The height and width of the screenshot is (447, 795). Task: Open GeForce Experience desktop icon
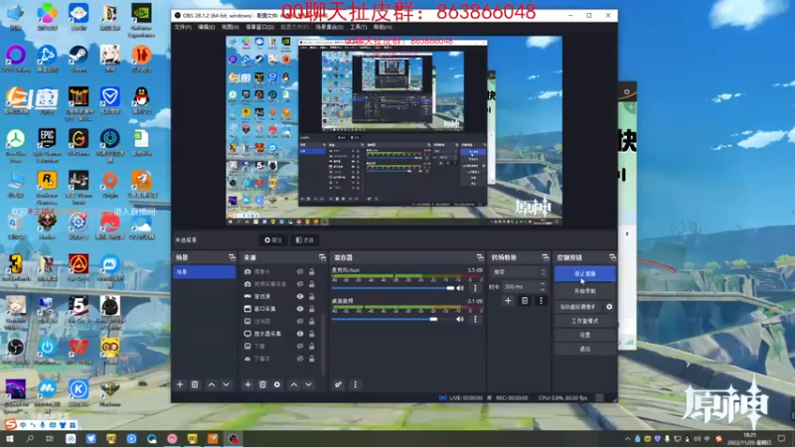point(141,20)
